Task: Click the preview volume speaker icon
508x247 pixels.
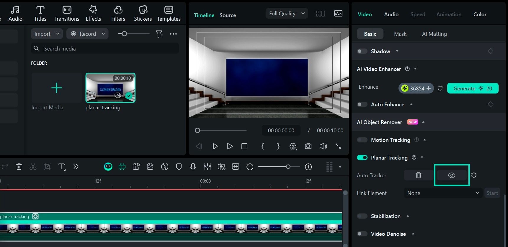Action: 323,146
